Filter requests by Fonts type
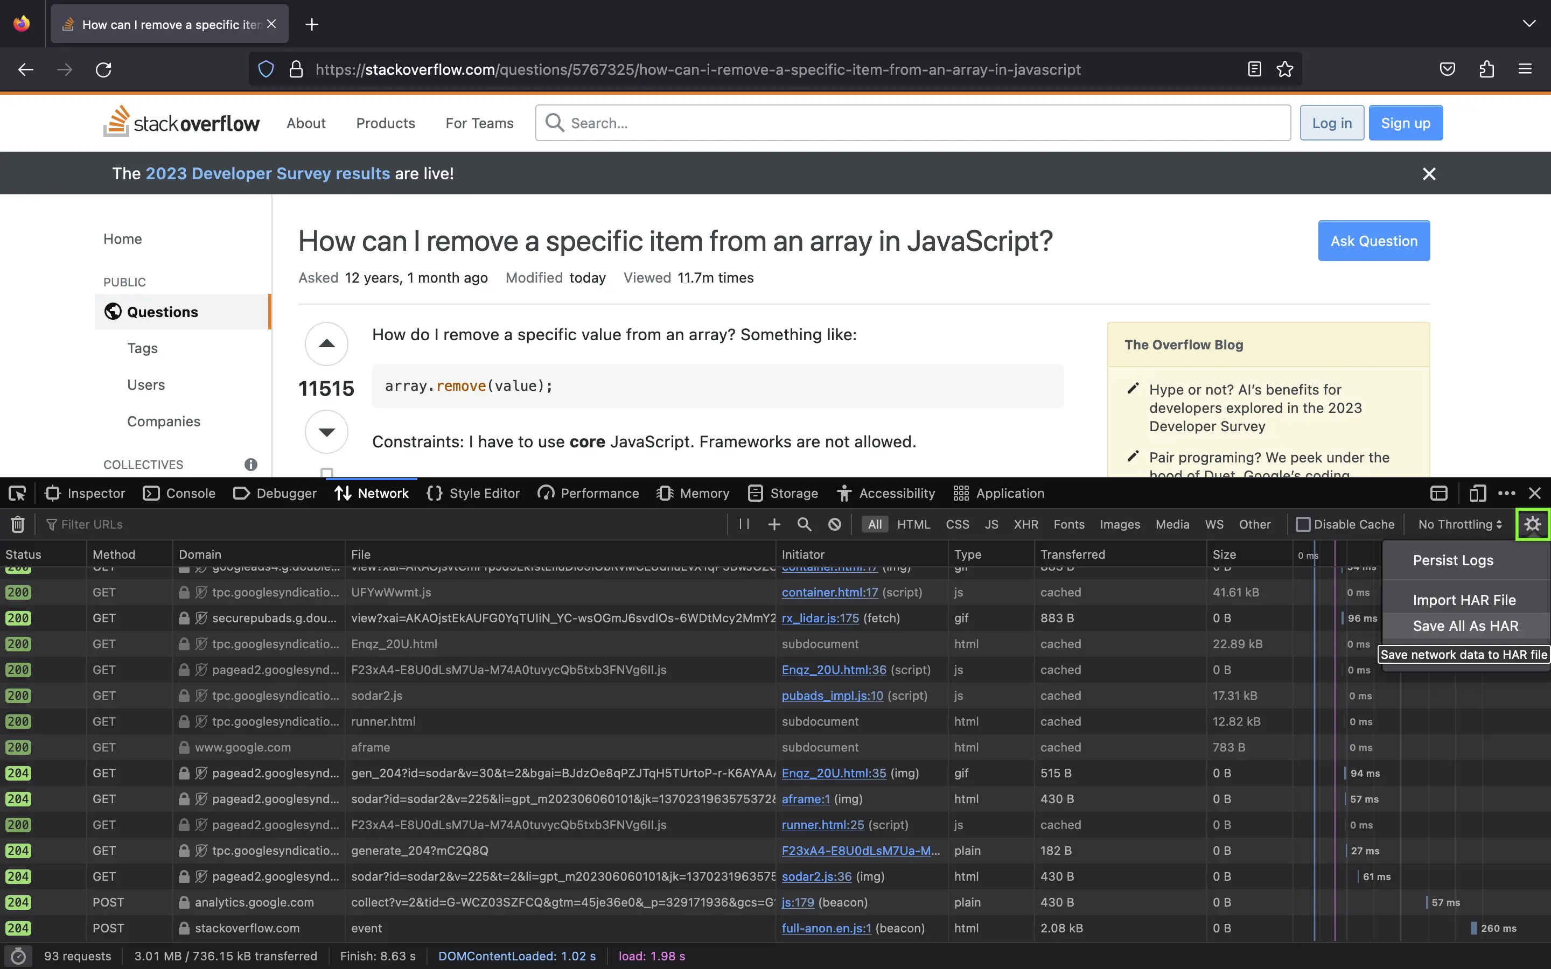Screen dimensions: 1551x969 (1069, 524)
